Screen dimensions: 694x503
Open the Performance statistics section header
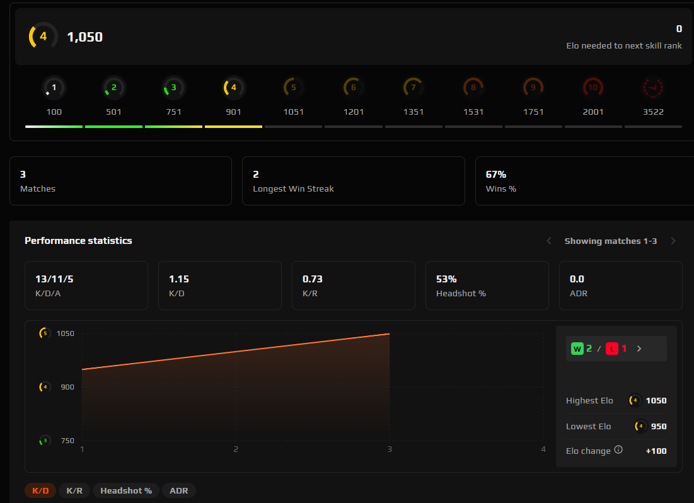coord(78,241)
